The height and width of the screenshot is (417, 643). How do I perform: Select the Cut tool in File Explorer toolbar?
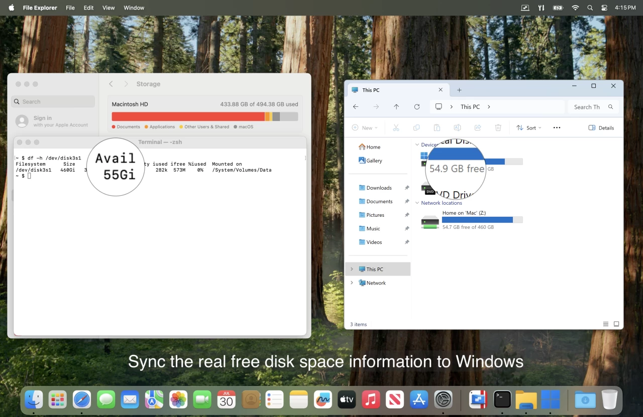[x=396, y=127]
